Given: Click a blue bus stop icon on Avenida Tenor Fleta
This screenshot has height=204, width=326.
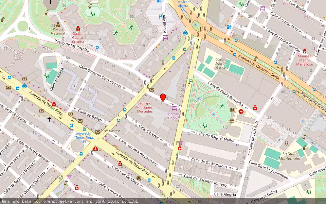Looking at the screenshot, I should coord(71,125).
